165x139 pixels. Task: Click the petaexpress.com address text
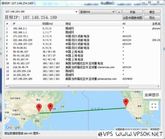[x=107, y=79]
